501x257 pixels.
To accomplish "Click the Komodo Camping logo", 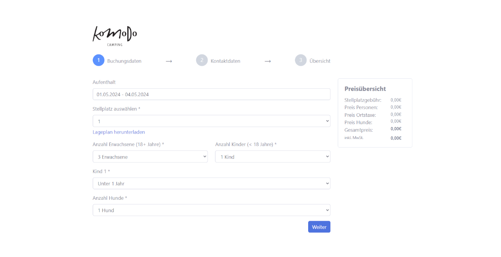I will coord(115,36).
